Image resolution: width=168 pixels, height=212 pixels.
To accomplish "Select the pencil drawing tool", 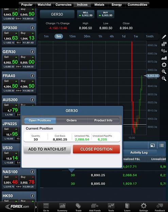I will point(164,37).
